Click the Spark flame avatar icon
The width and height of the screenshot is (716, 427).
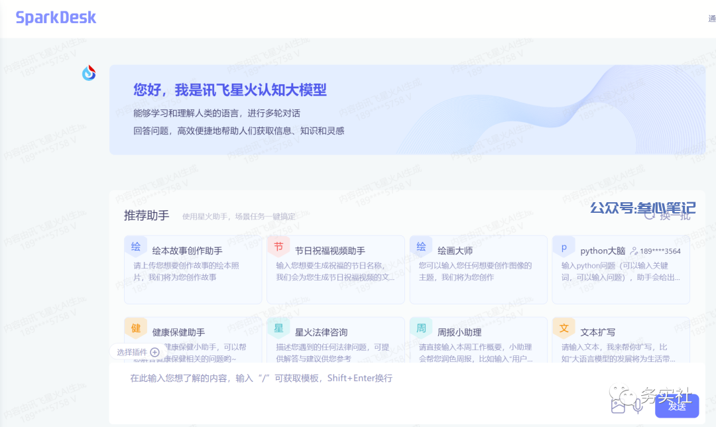tap(89, 73)
